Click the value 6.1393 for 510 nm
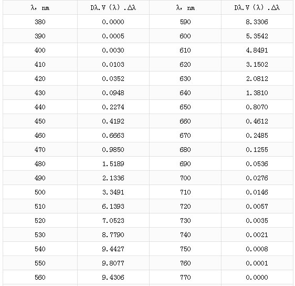 pyautogui.click(x=113, y=206)
